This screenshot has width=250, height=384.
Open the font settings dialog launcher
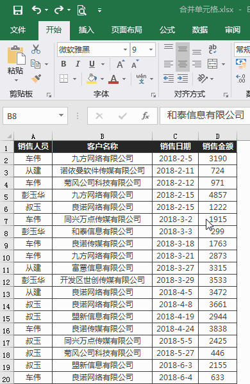click(x=153, y=95)
